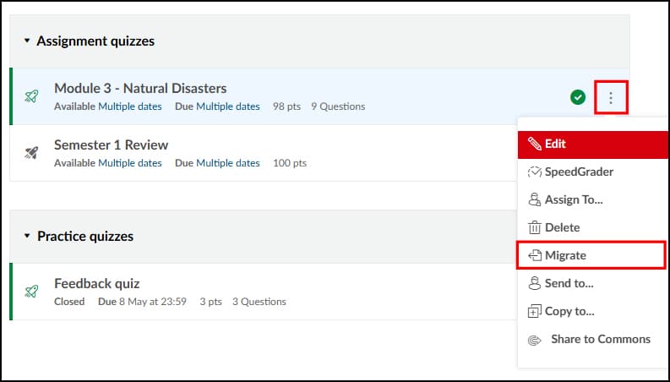Select Send to... in the options menu
The width and height of the screenshot is (670, 382).
point(569,283)
